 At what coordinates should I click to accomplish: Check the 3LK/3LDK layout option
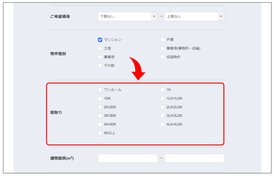tap(163, 116)
